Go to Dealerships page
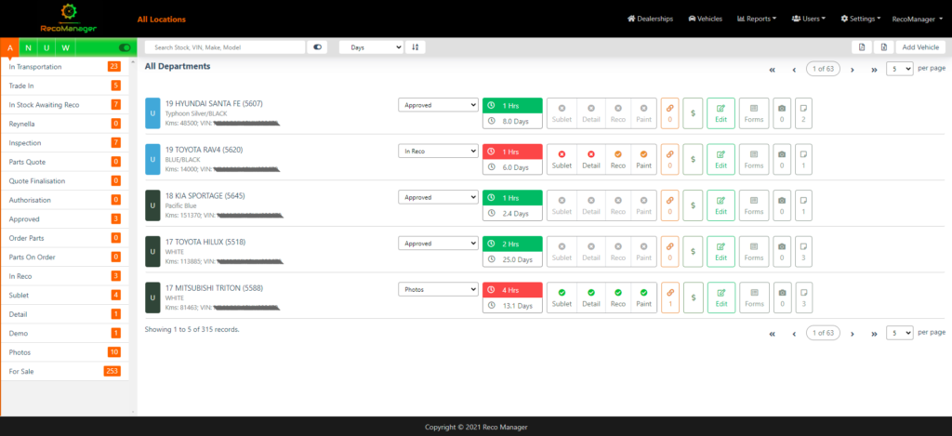This screenshot has width=952, height=436. pos(650,19)
